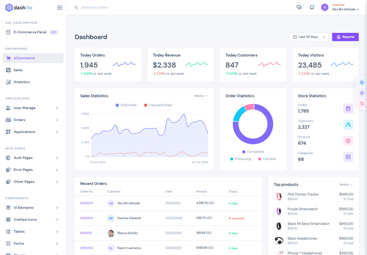The image size is (367, 255).
Task: Click the Categories icon in Store Statistics
Action: 348,157
